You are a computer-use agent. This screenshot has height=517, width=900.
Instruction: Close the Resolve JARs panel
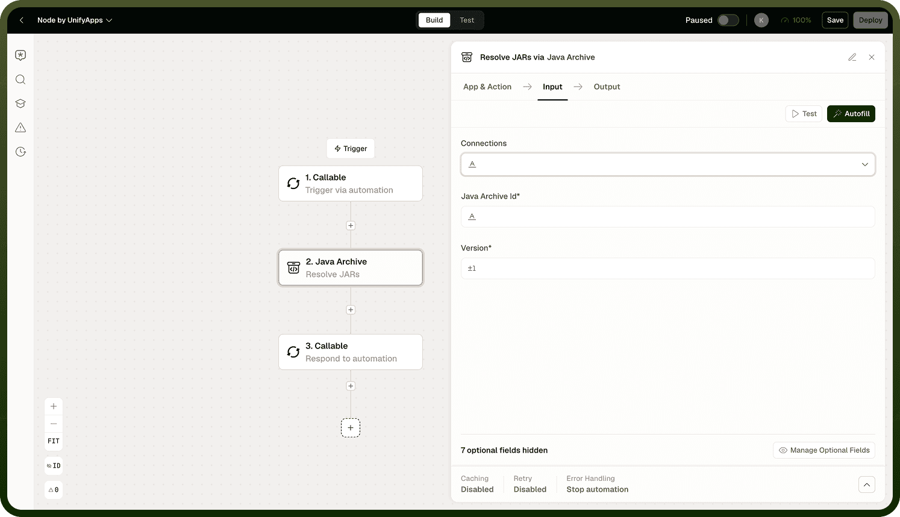pos(872,57)
